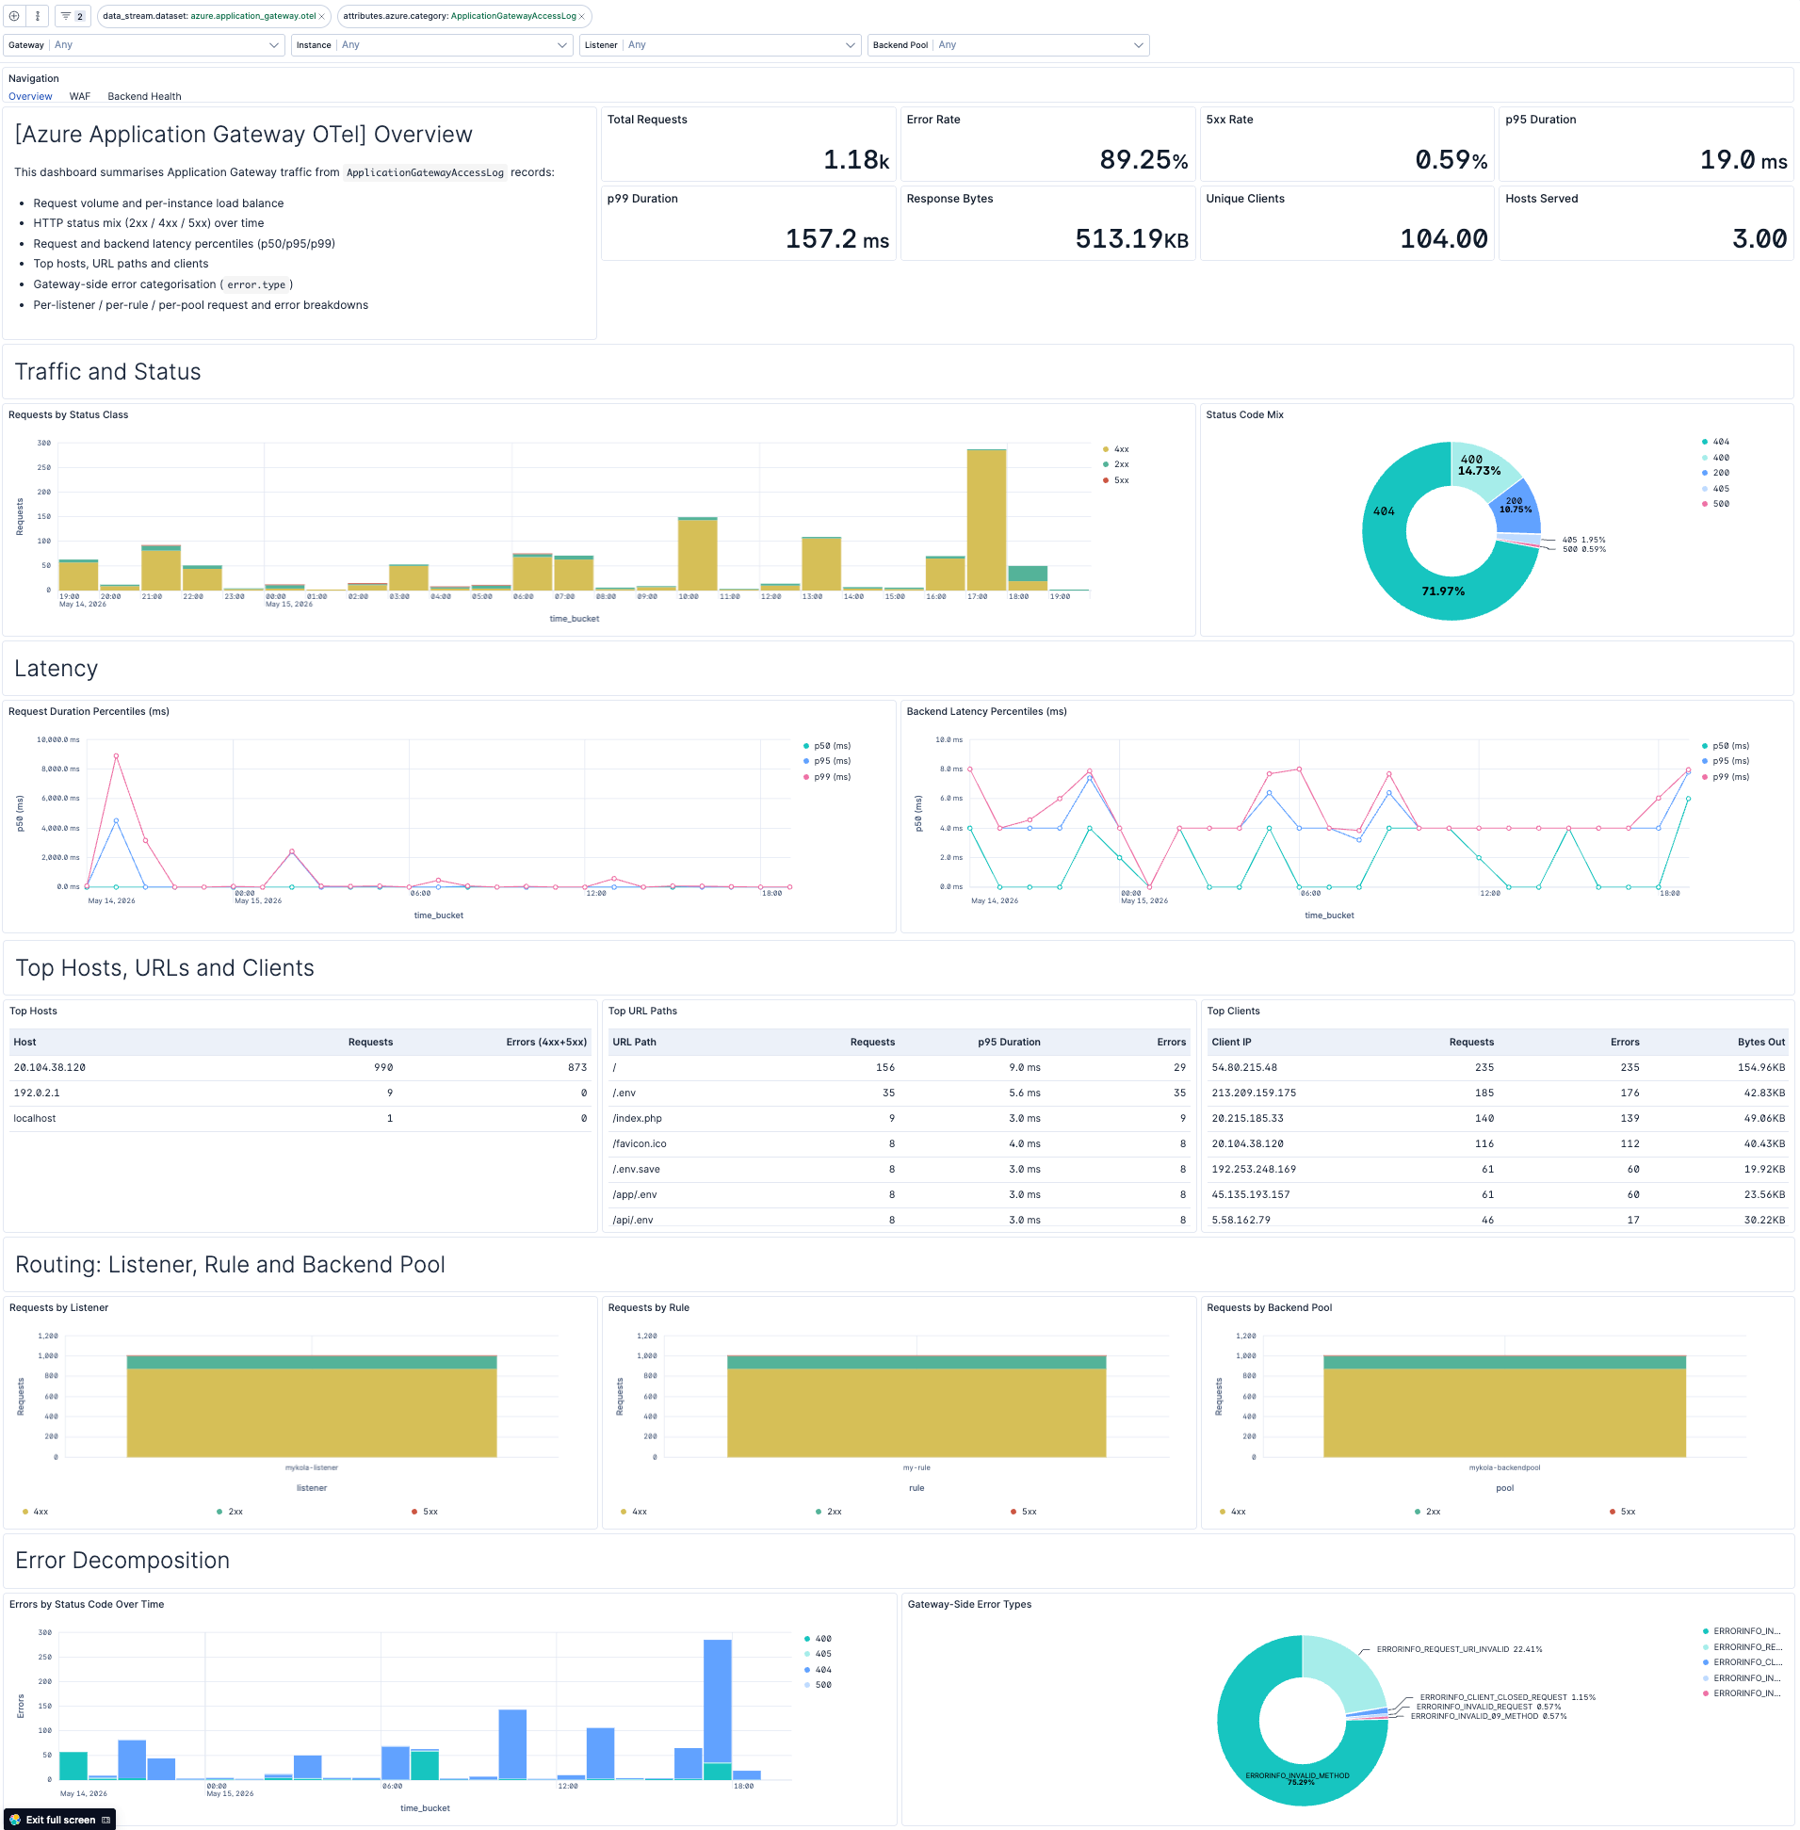Click the Client IP column header
1800x1830 pixels.
(x=1232, y=1042)
